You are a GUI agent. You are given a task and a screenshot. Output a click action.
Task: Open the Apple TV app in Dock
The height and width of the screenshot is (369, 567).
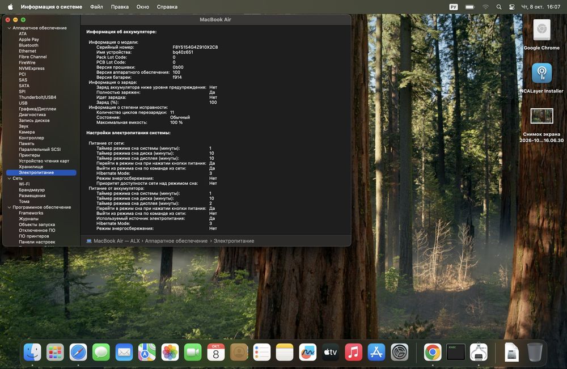click(331, 352)
